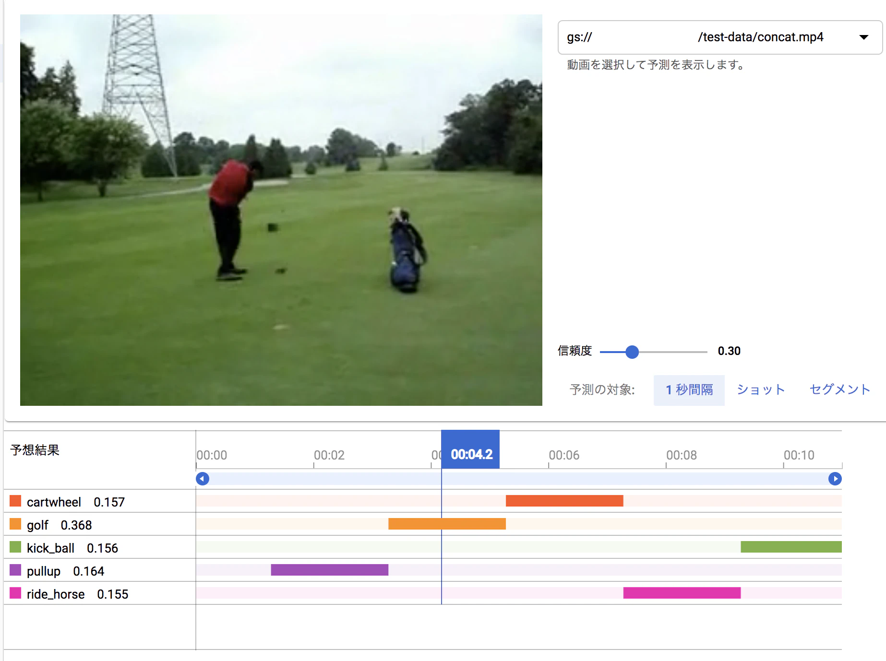
Task: Click the pullup purple color swatch
Action: [x=15, y=570]
